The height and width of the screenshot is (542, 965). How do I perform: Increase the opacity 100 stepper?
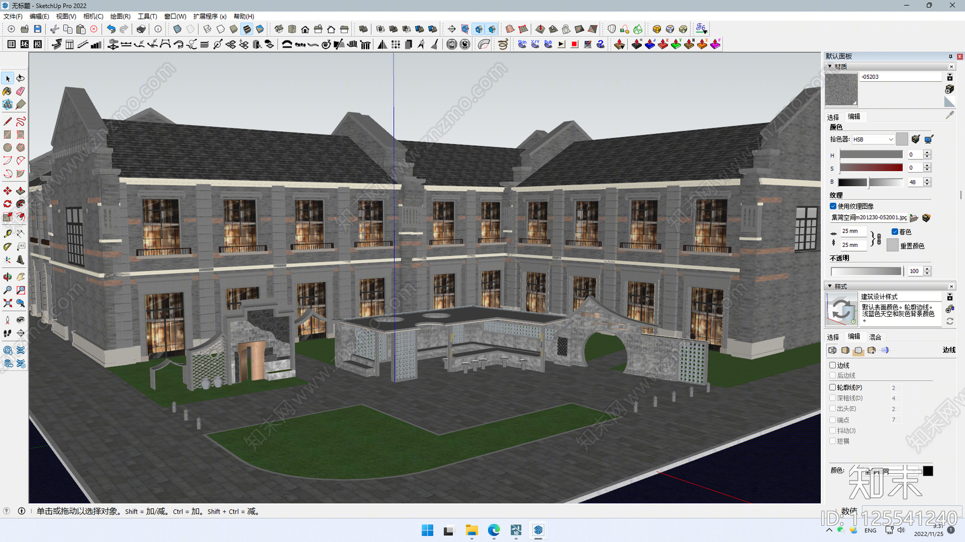(x=927, y=269)
